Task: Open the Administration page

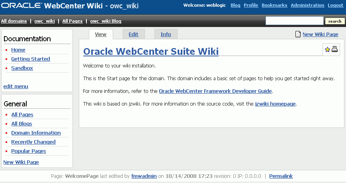Action: pyautogui.click(x=308, y=5)
